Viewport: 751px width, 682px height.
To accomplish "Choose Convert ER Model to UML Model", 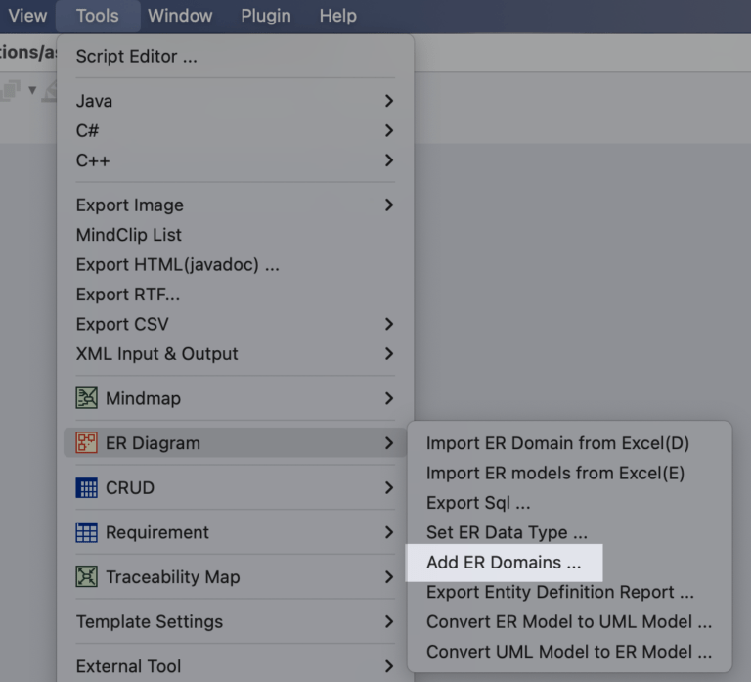I will point(568,622).
